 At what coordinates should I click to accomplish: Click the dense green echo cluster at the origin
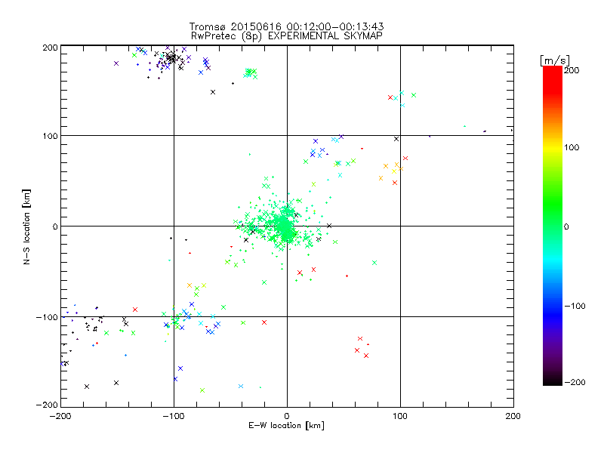[x=285, y=224]
